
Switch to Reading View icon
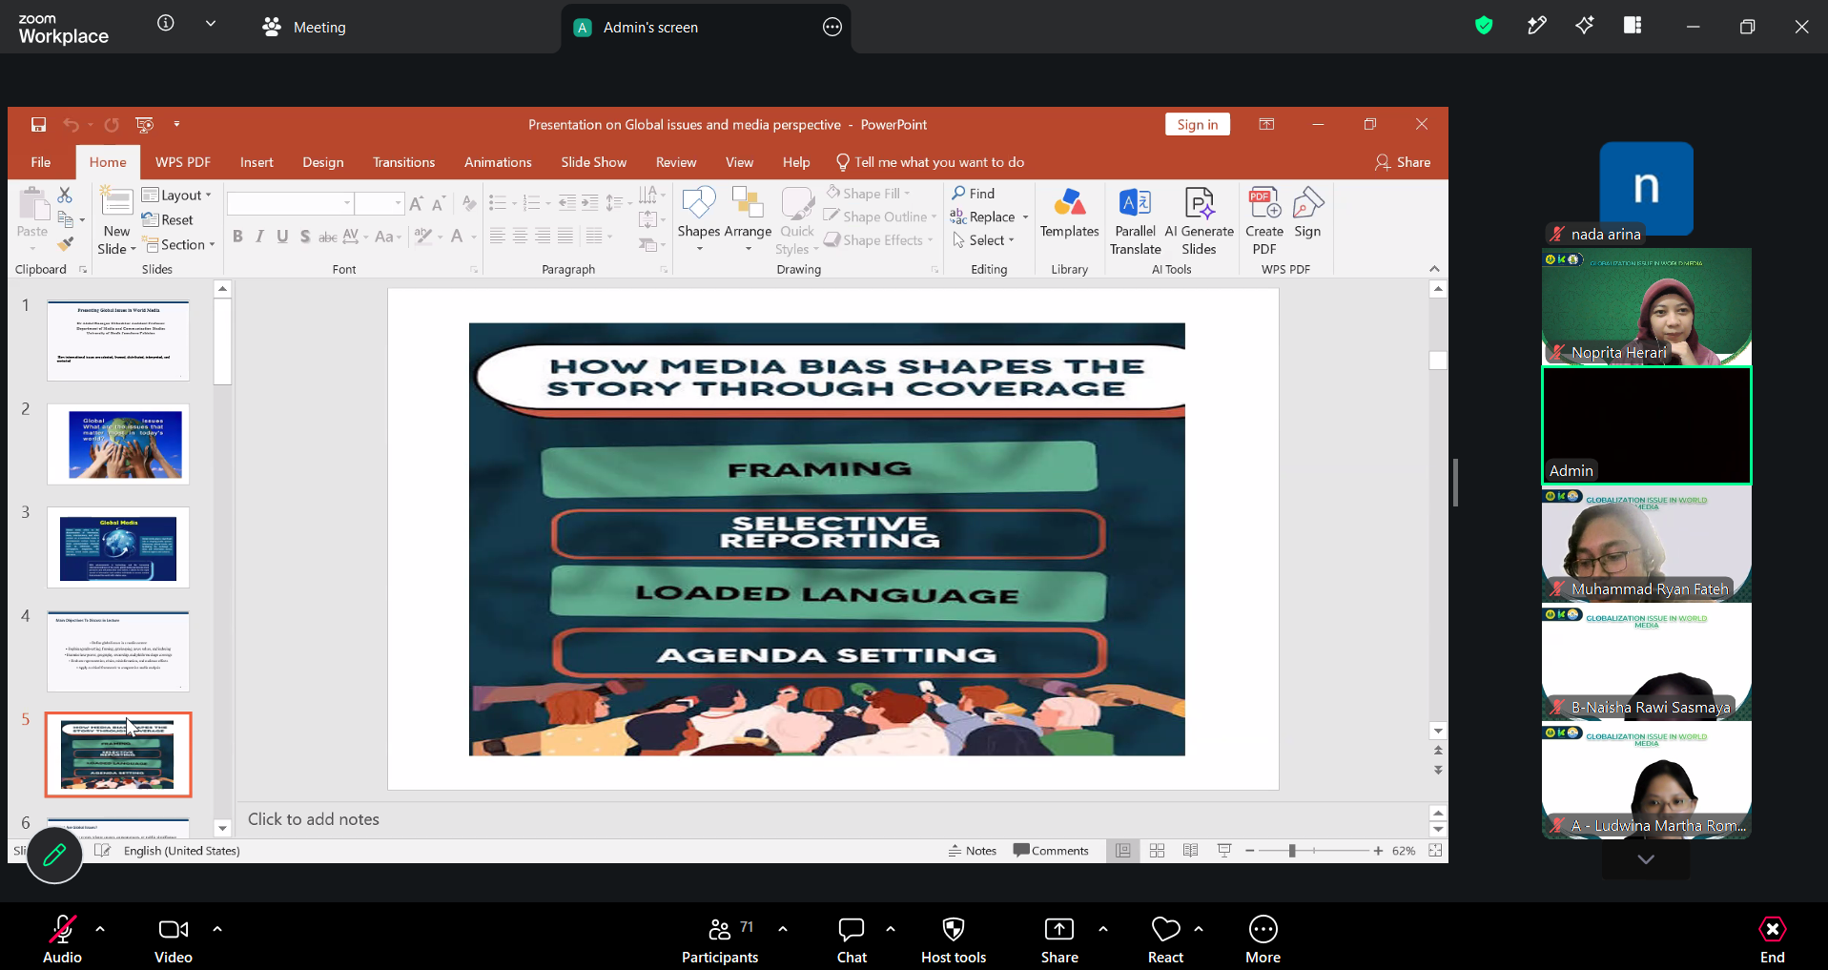[x=1190, y=851]
